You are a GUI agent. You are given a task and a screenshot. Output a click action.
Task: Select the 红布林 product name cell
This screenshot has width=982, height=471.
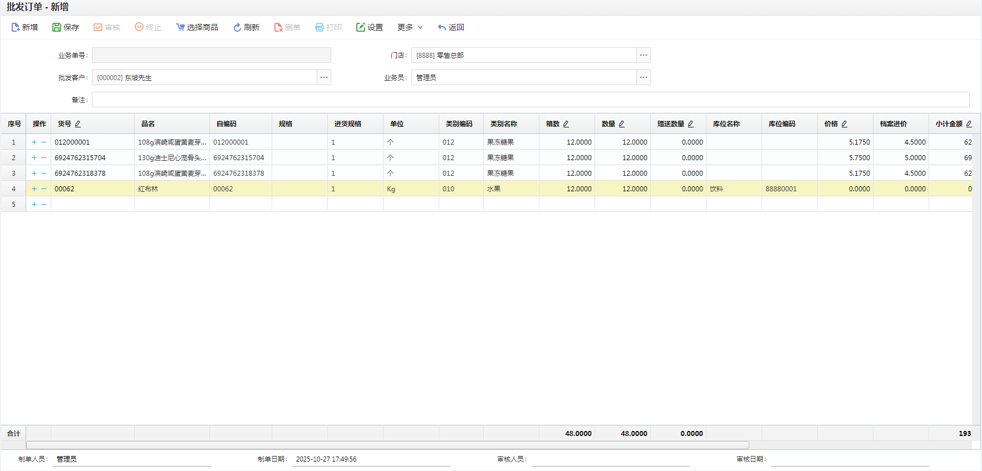pos(171,189)
